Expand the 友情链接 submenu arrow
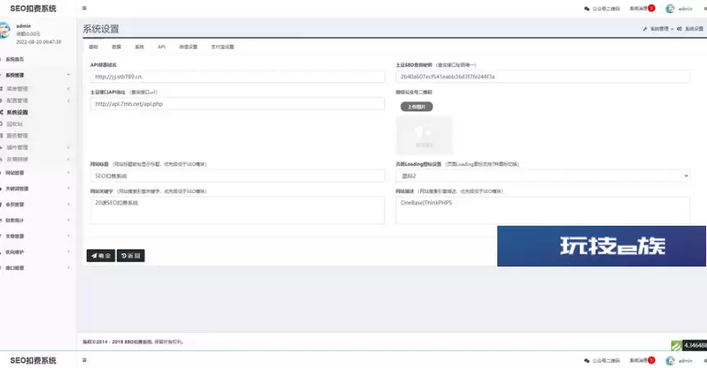707x368 pixels. click(x=69, y=159)
